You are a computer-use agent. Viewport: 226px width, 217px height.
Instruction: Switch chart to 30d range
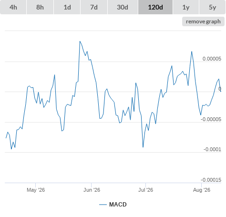click(x=123, y=7)
